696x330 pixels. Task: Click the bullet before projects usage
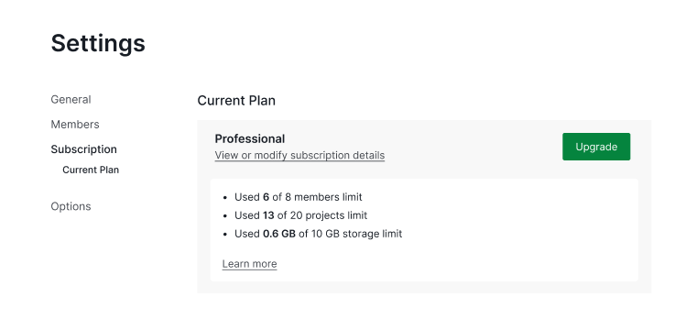click(x=225, y=215)
